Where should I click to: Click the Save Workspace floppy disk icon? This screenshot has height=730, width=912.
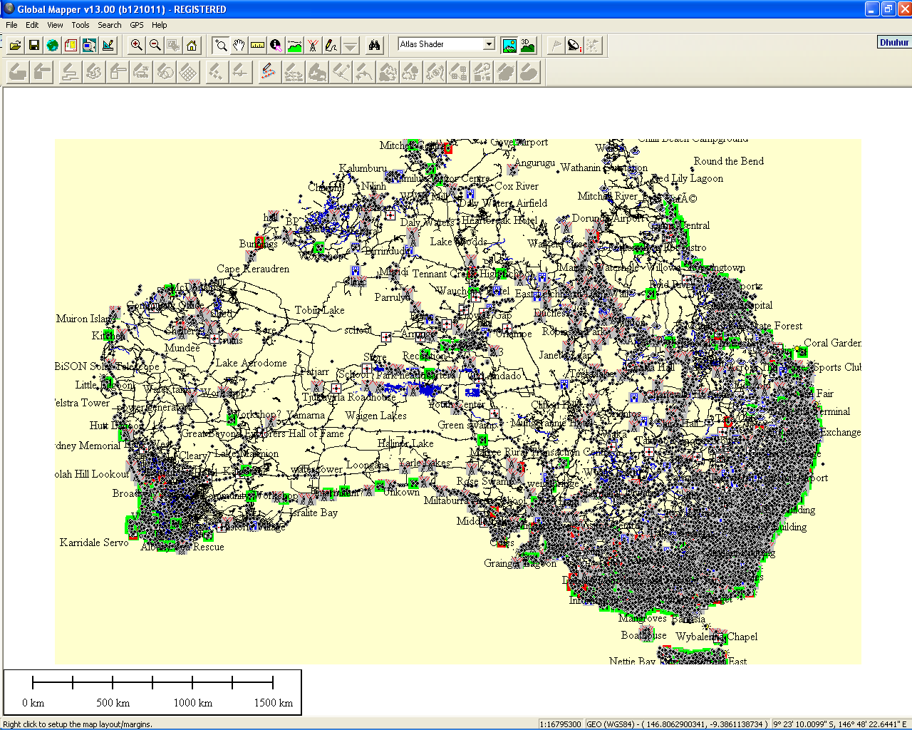tap(33, 46)
